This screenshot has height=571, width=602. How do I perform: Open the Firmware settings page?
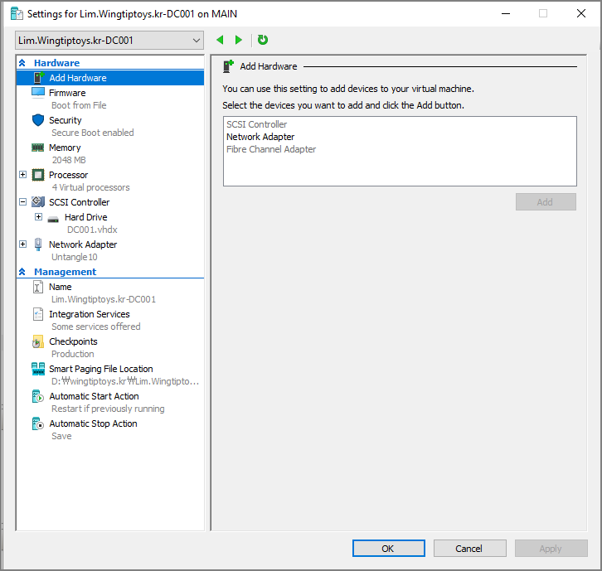click(67, 93)
